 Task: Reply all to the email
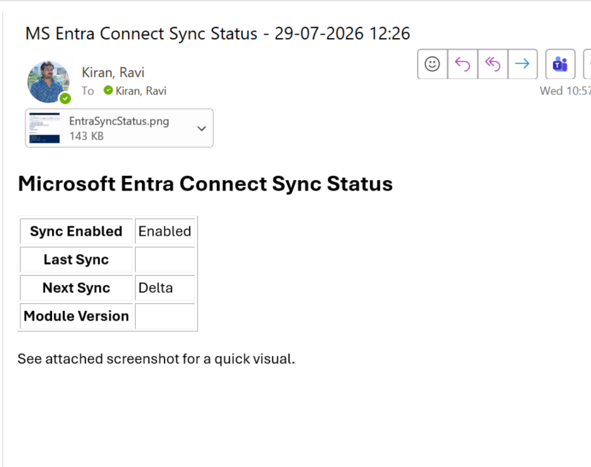[x=493, y=64]
